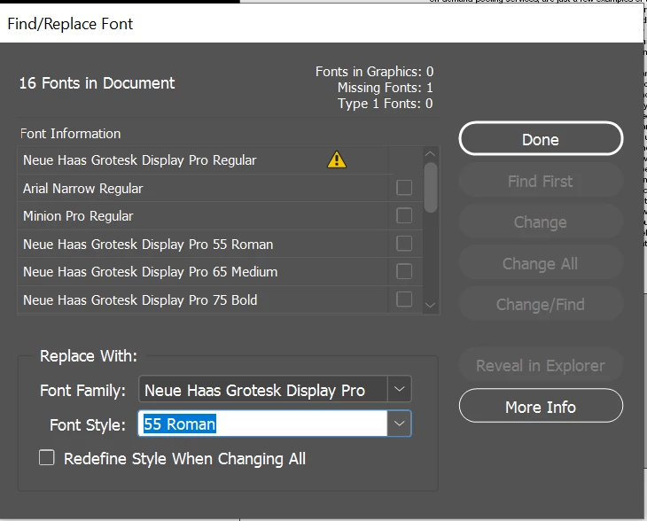Click the Change button
The width and height of the screenshot is (647, 521).
point(541,222)
